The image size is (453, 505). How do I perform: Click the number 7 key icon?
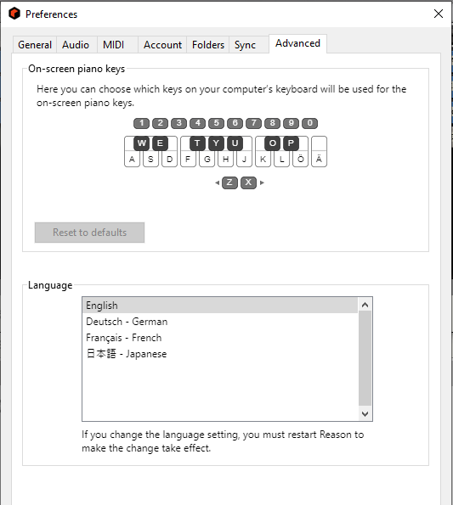(254, 123)
